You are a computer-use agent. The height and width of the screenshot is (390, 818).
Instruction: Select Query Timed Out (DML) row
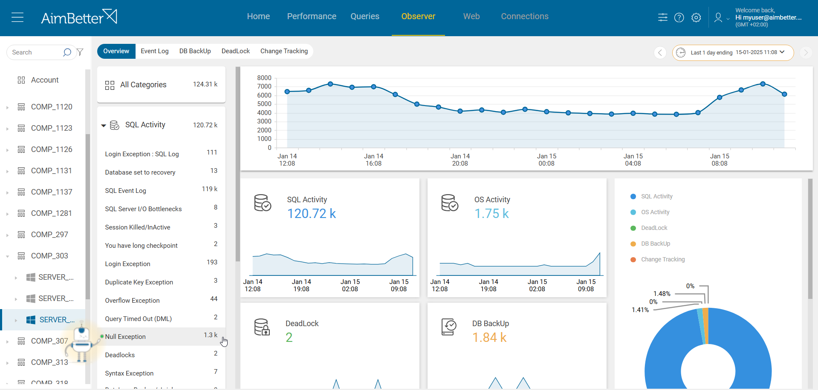[161, 318]
